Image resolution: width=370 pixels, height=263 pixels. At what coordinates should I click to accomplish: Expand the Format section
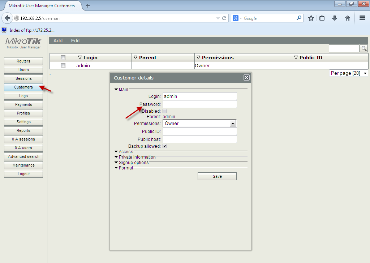pos(124,168)
